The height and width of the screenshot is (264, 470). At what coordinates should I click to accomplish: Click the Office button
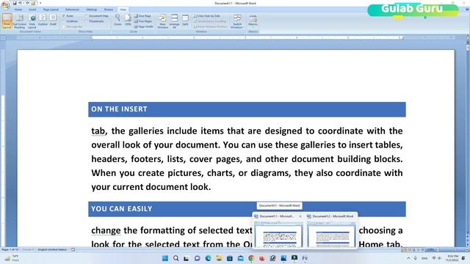pos(5,5)
